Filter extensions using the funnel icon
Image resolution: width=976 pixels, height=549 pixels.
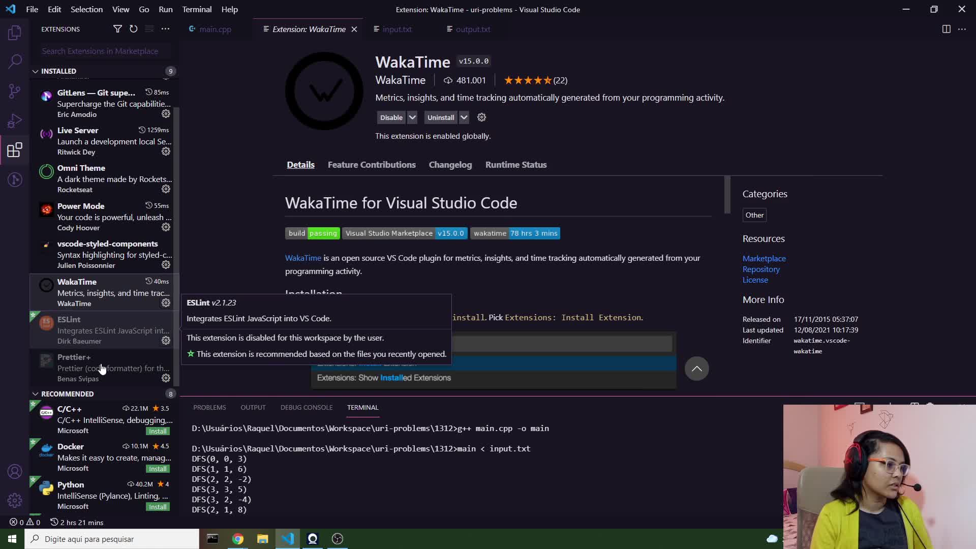coord(117,29)
